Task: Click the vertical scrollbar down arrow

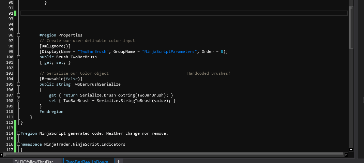Action: pos(351,149)
